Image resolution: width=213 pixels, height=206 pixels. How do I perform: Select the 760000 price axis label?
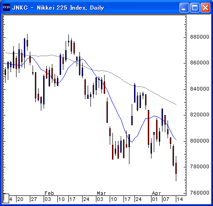(200, 193)
